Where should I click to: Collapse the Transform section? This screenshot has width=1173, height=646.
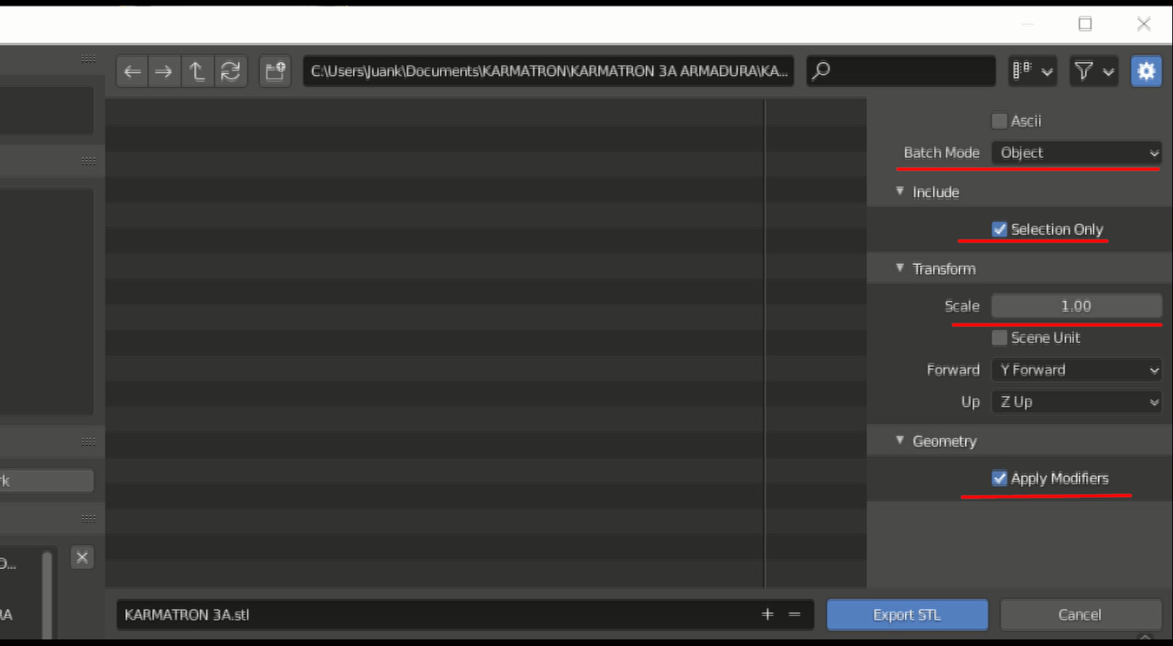click(x=900, y=269)
